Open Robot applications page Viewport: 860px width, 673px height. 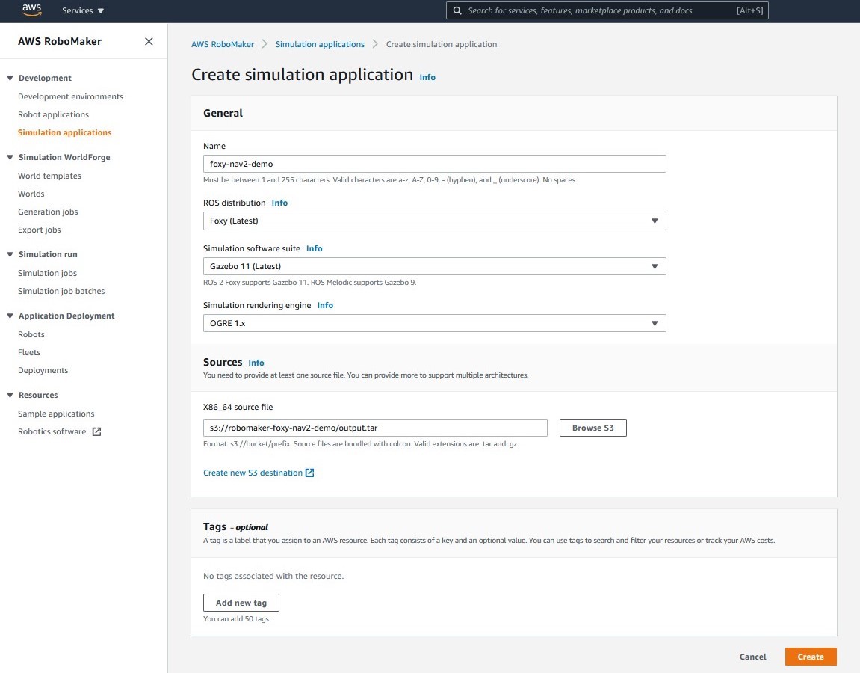[53, 114]
